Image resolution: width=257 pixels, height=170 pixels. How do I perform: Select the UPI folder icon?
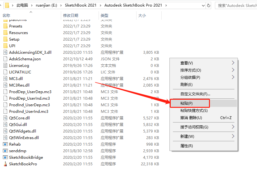tap(5, 46)
